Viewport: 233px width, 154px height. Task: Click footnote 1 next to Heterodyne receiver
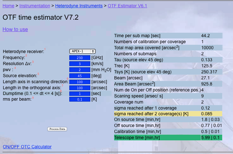(x=45, y=49)
